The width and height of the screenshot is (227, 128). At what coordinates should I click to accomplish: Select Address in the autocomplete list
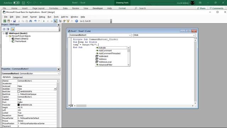(x=111, y=59)
